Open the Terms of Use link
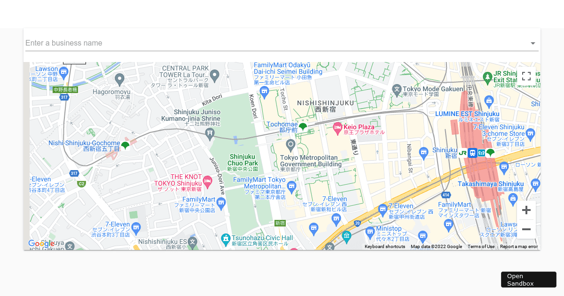 click(481, 247)
